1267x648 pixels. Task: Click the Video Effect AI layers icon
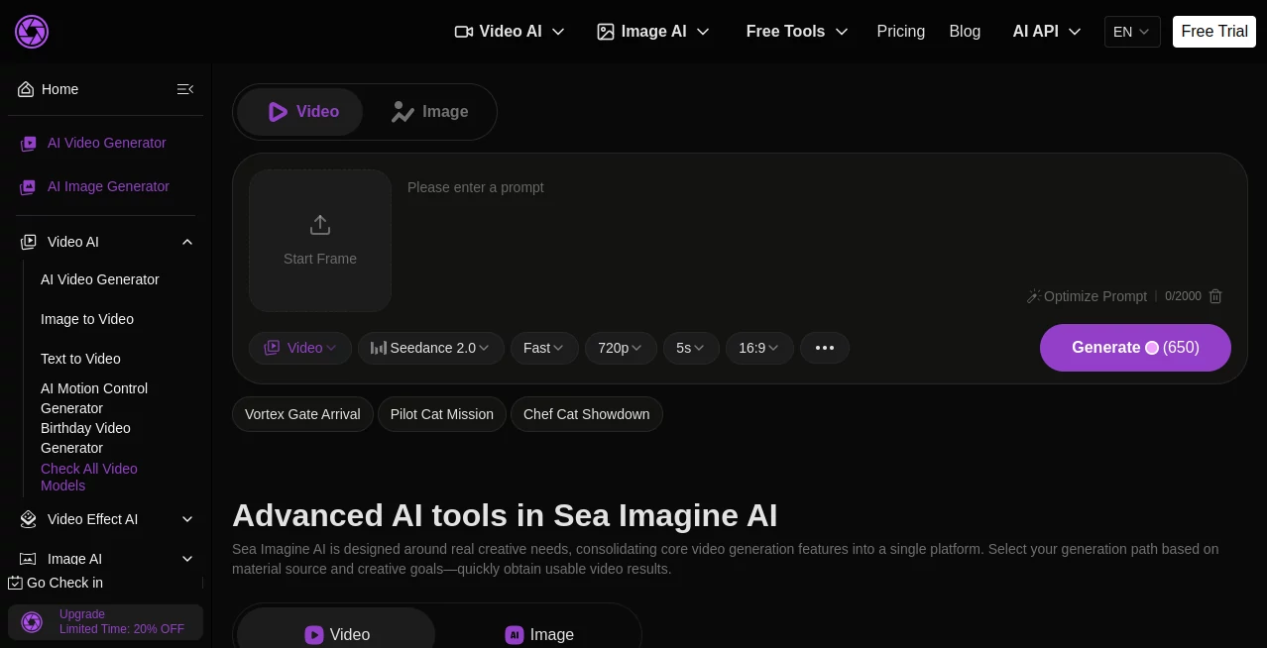29,519
